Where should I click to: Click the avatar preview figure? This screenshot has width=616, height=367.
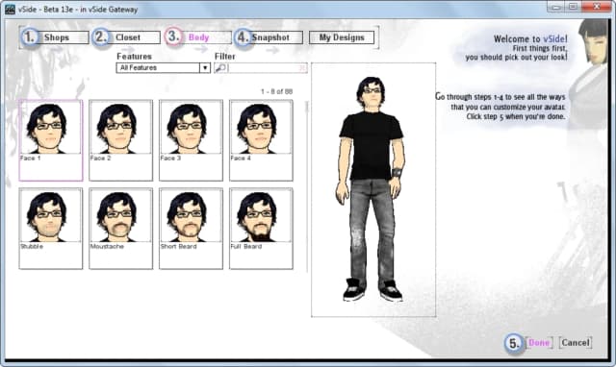pyautogui.click(x=371, y=189)
